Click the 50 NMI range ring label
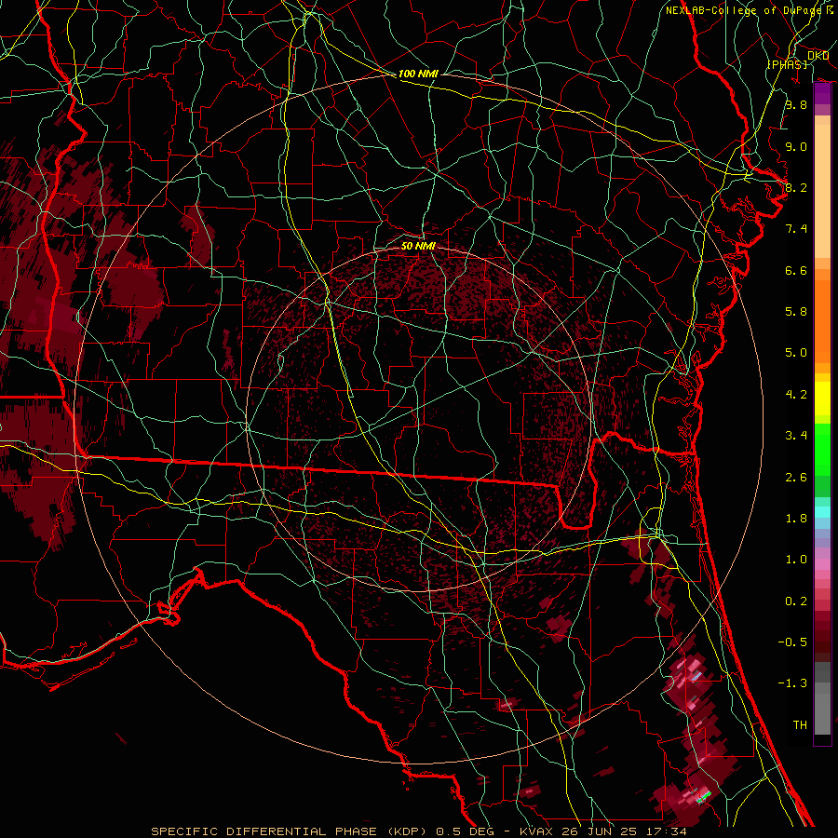 coord(418,246)
